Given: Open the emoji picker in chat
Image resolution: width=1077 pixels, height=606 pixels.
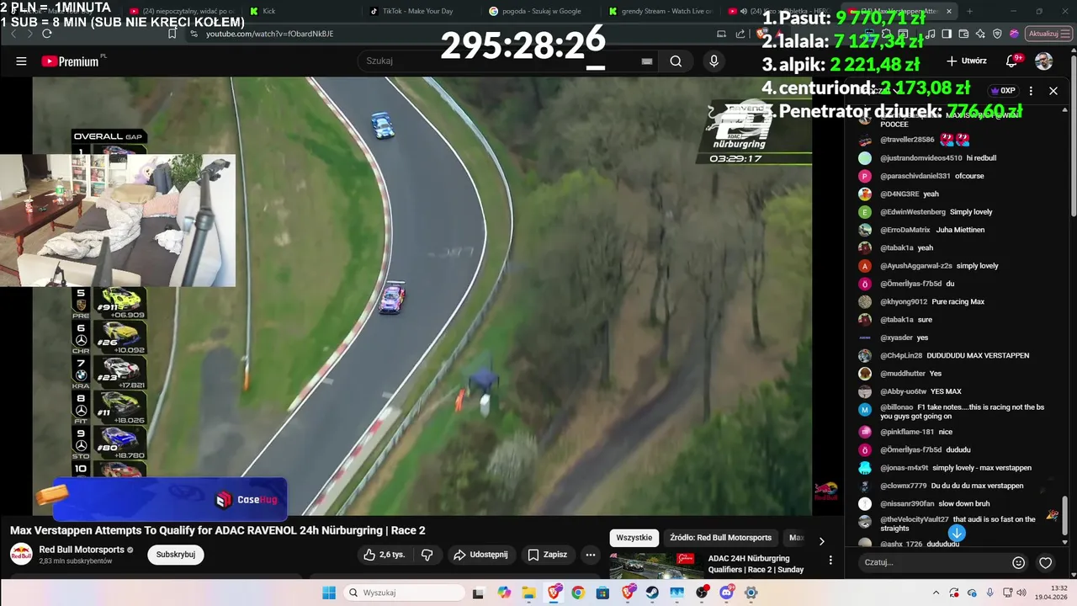Looking at the screenshot, I should (1018, 562).
